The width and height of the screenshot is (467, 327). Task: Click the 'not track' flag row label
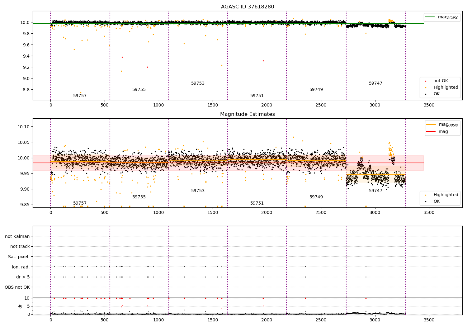pos(20,247)
